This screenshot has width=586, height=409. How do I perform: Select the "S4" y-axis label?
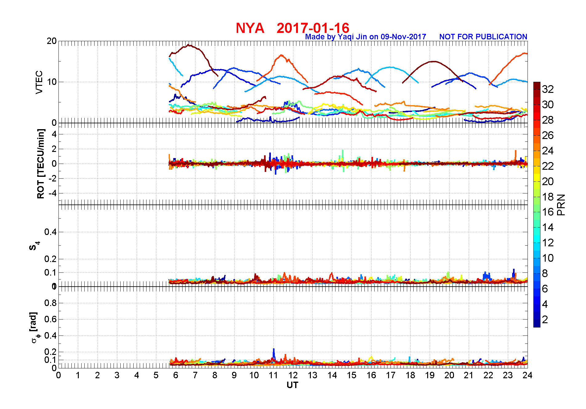[34, 246]
